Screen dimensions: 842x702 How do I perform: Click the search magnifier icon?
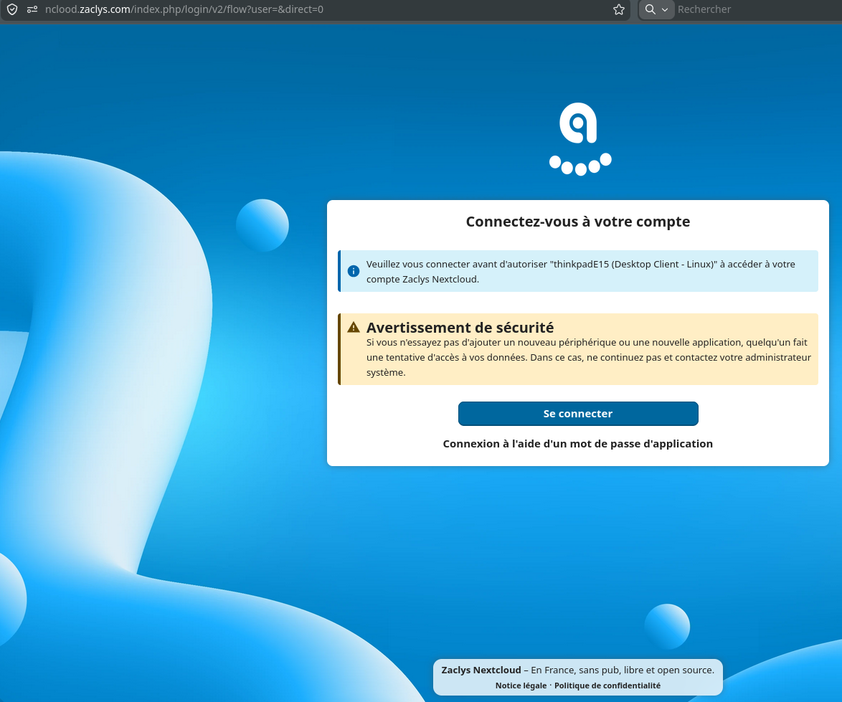pyautogui.click(x=651, y=9)
